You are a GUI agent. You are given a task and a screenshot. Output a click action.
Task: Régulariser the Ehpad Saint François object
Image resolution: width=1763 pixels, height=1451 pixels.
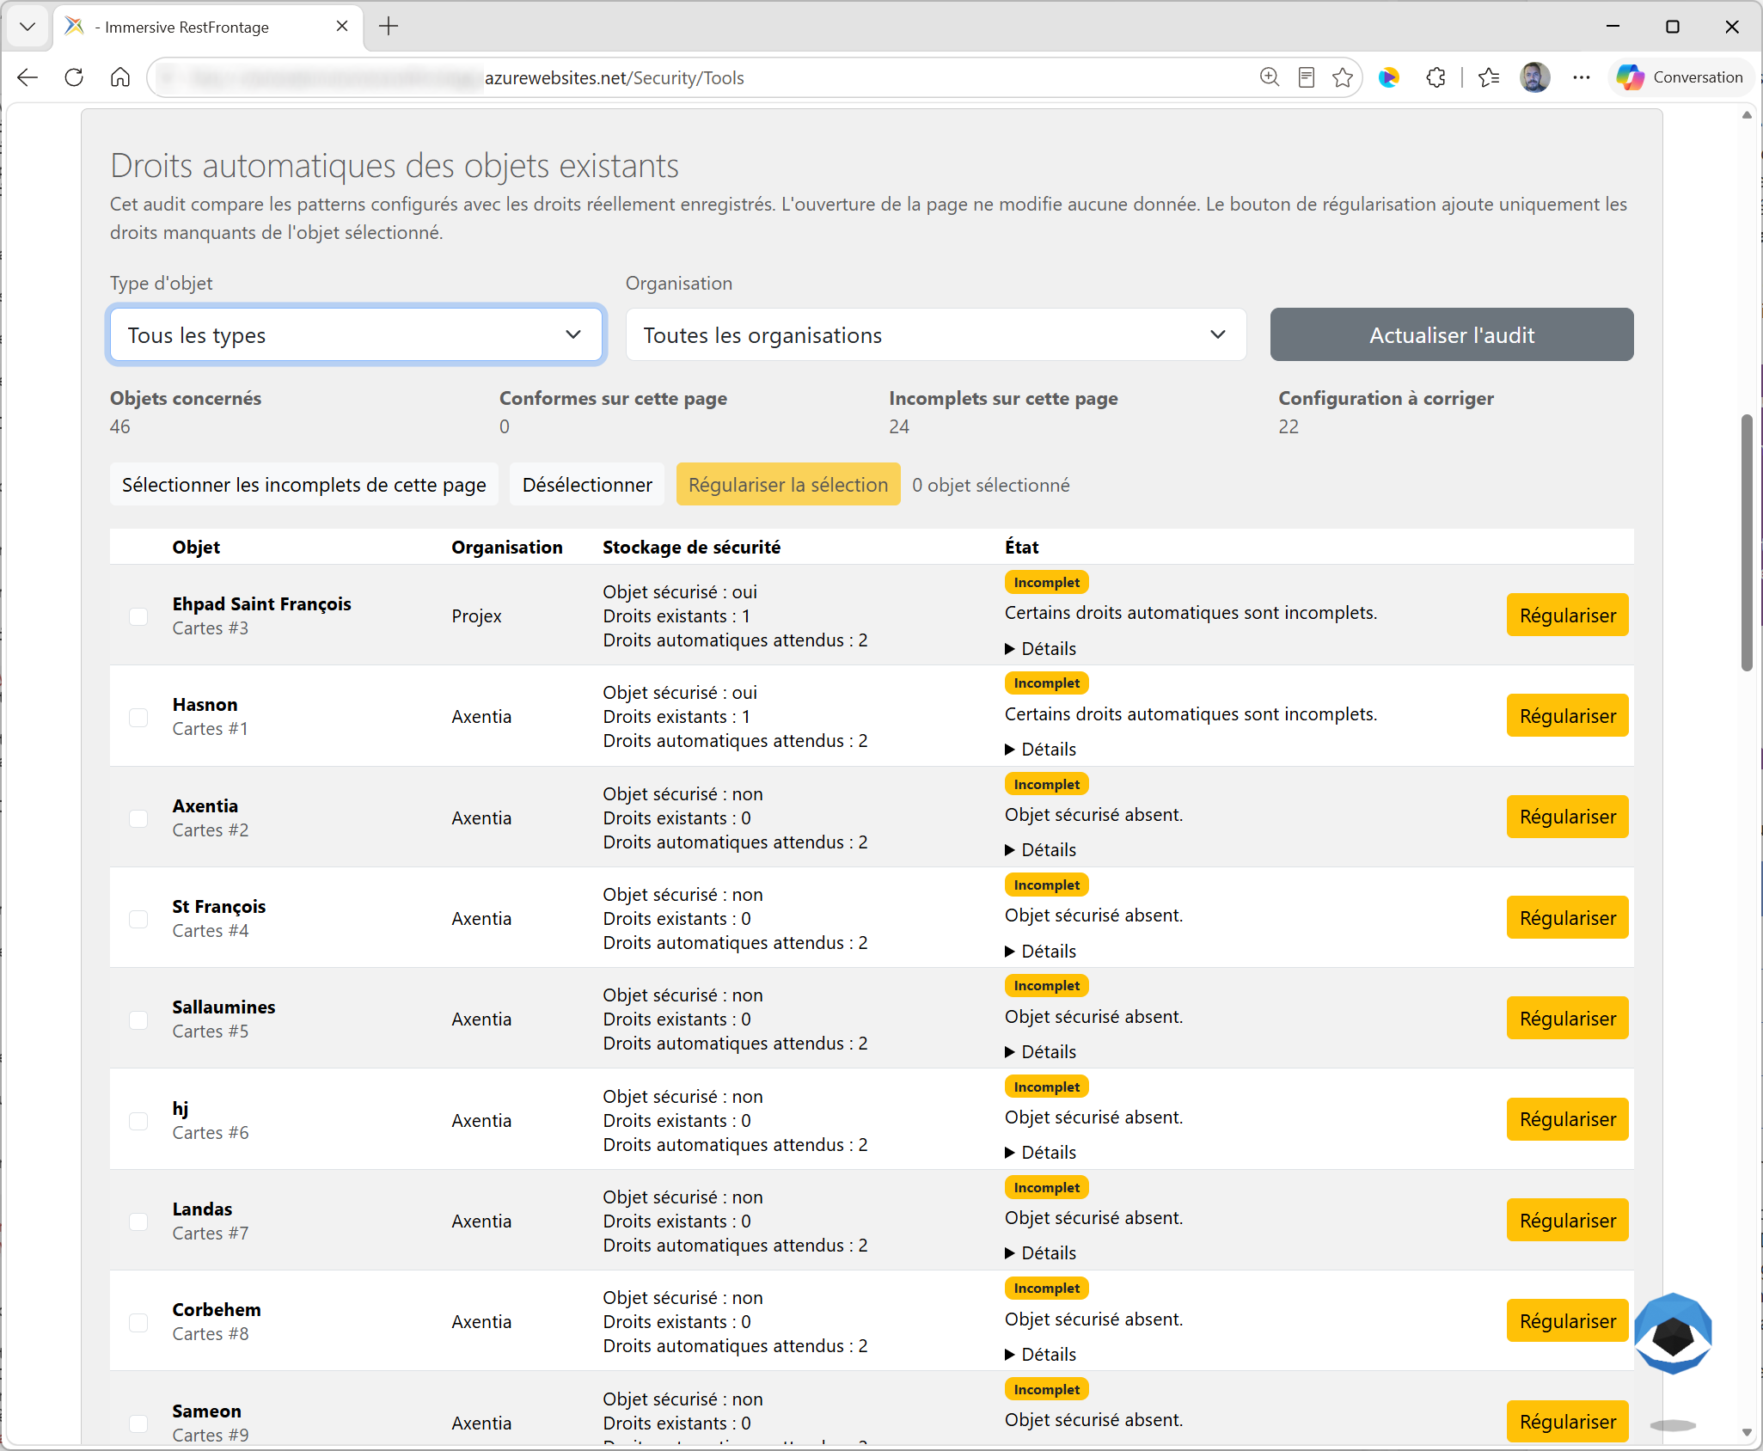(x=1568, y=615)
